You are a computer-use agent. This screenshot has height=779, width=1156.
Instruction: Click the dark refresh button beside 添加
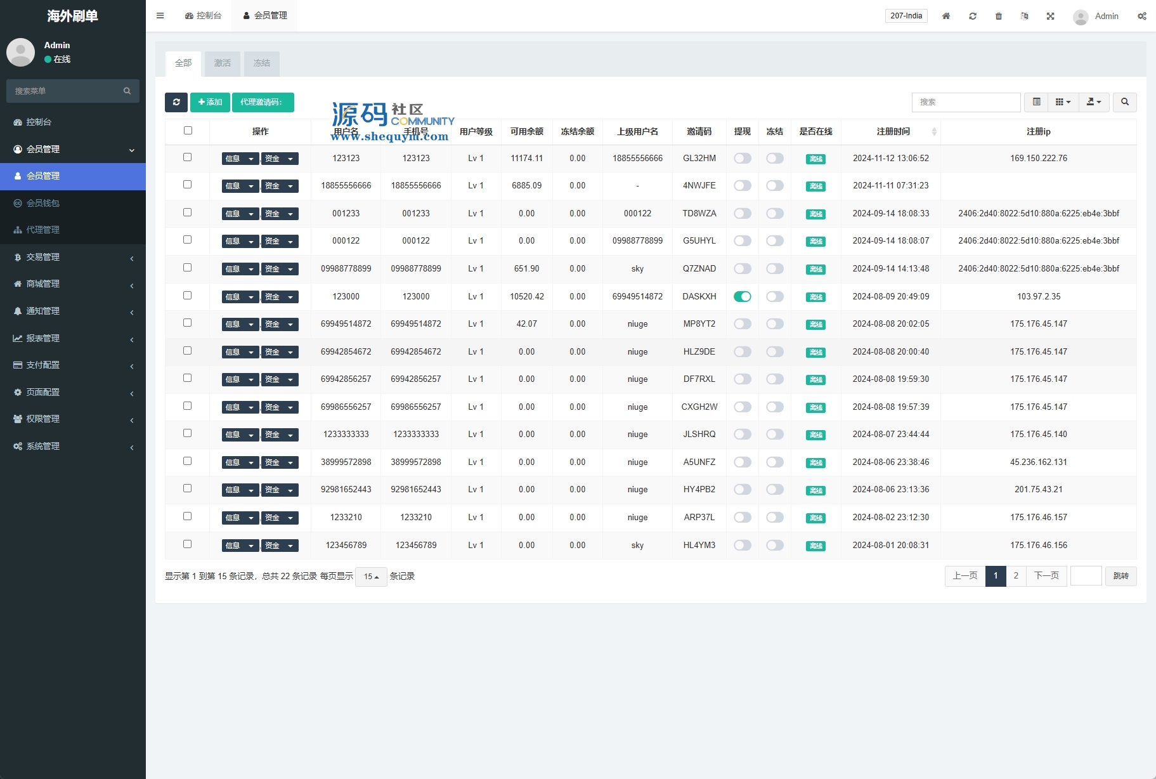tap(176, 102)
